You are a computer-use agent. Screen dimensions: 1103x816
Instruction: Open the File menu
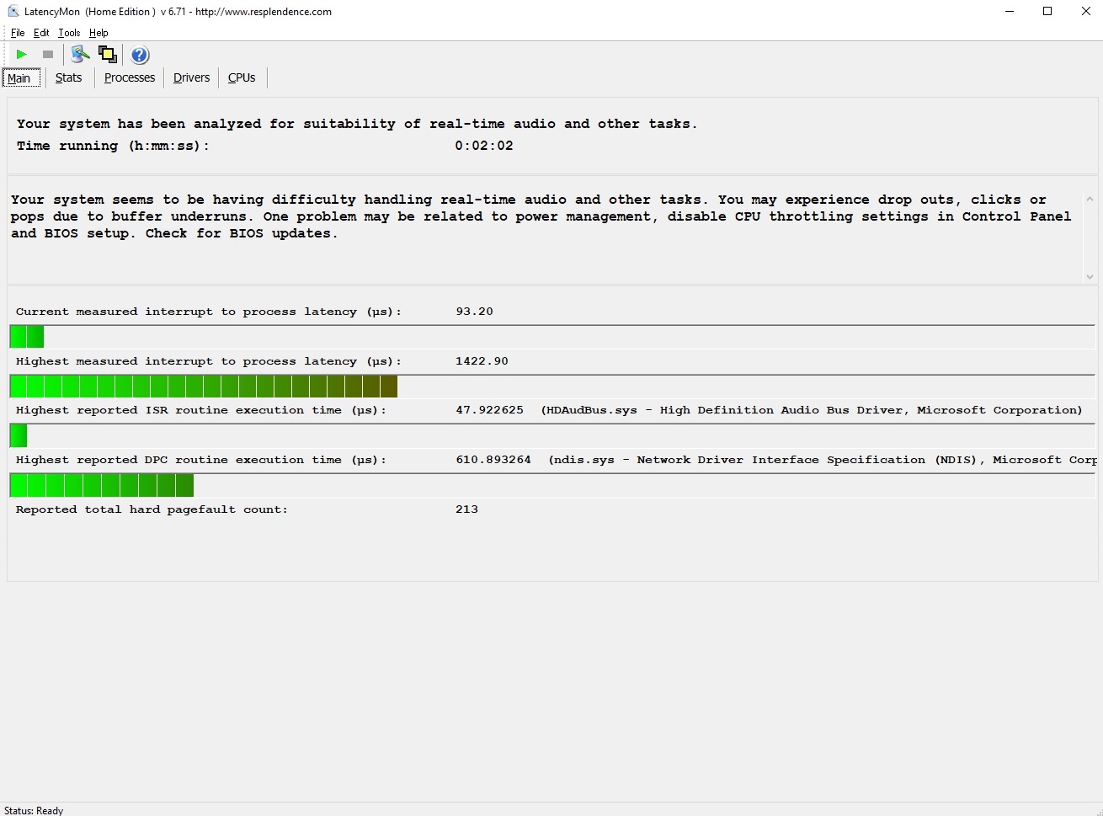pyautogui.click(x=18, y=33)
